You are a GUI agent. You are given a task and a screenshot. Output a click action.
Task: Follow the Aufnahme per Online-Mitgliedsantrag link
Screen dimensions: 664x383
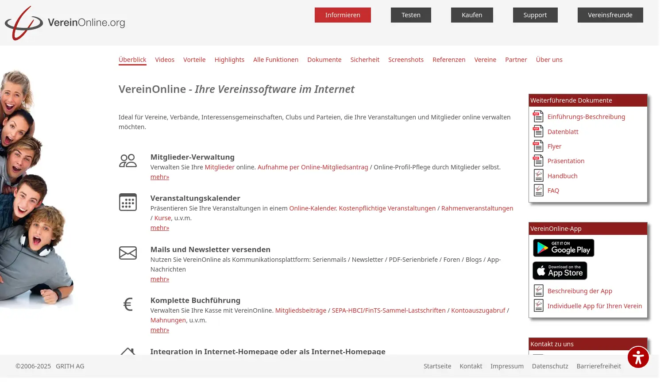[x=313, y=167]
